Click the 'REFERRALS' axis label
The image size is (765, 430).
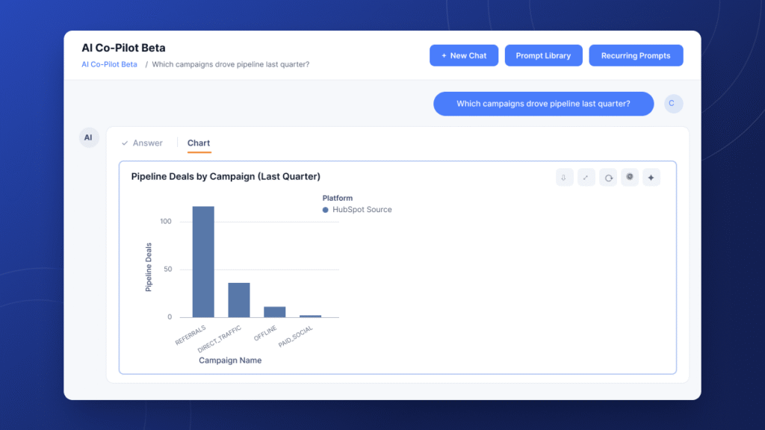click(191, 335)
